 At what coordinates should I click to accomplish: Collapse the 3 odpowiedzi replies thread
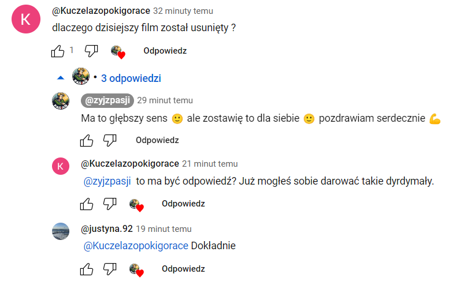(131, 78)
